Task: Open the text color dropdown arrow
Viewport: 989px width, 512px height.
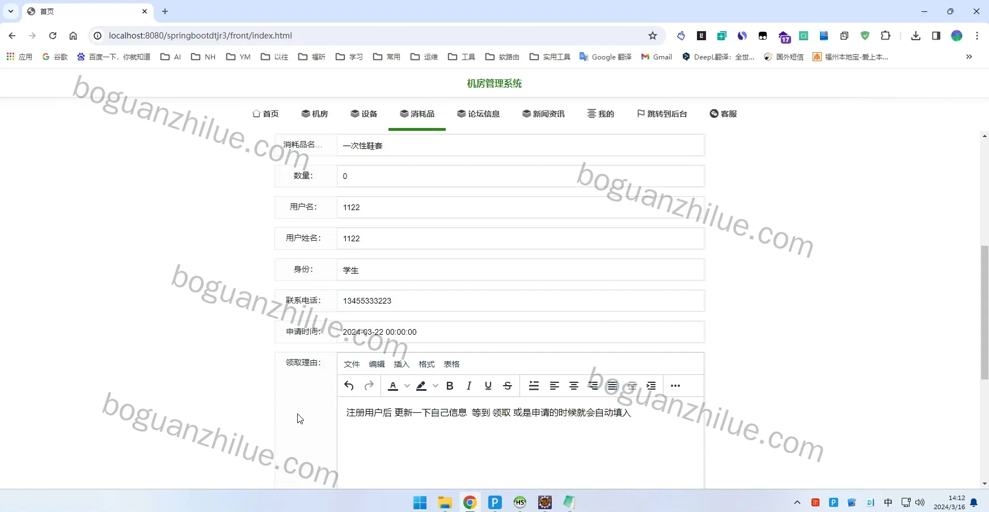Action: coord(407,386)
